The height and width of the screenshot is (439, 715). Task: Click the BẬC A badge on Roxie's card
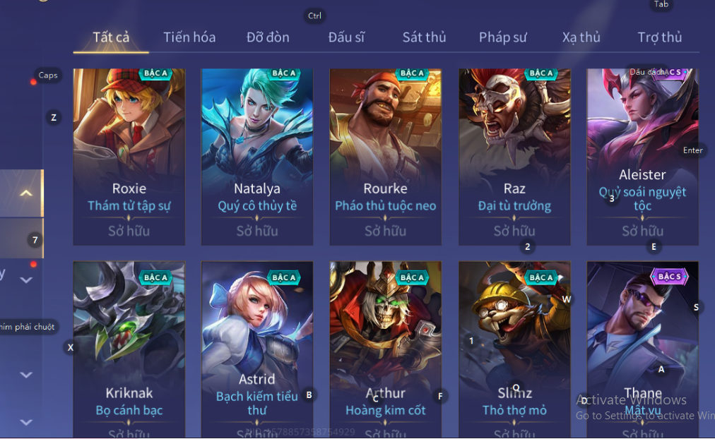[155, 73]
